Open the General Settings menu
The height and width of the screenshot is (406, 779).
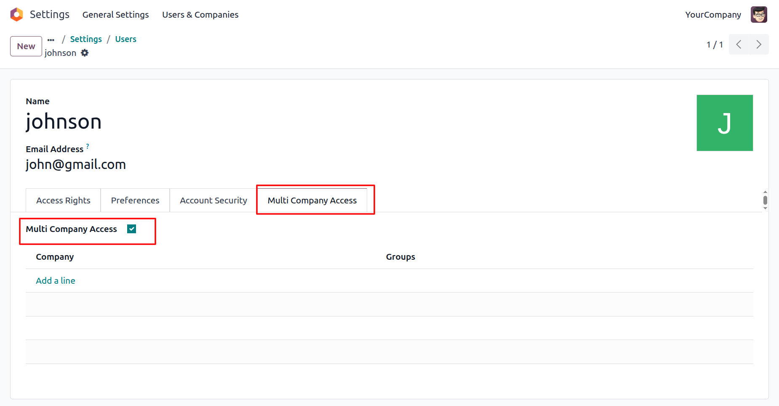115,15
